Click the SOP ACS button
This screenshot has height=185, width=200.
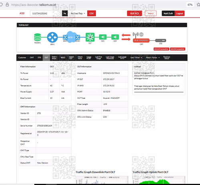tap(134, 14)
